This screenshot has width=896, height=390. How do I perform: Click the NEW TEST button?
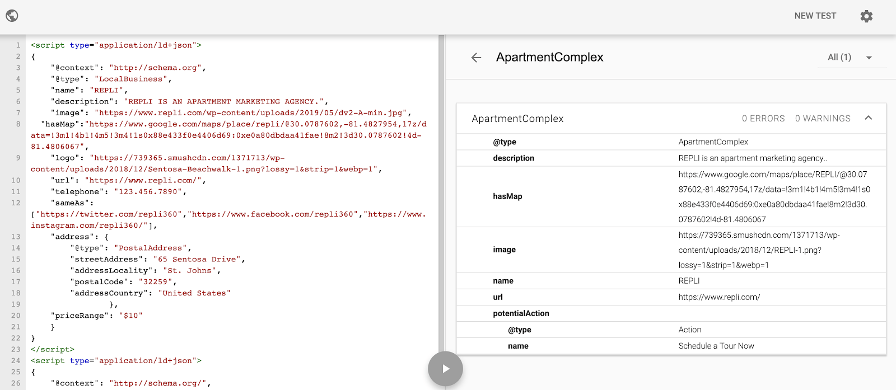(x=815, y=16)
